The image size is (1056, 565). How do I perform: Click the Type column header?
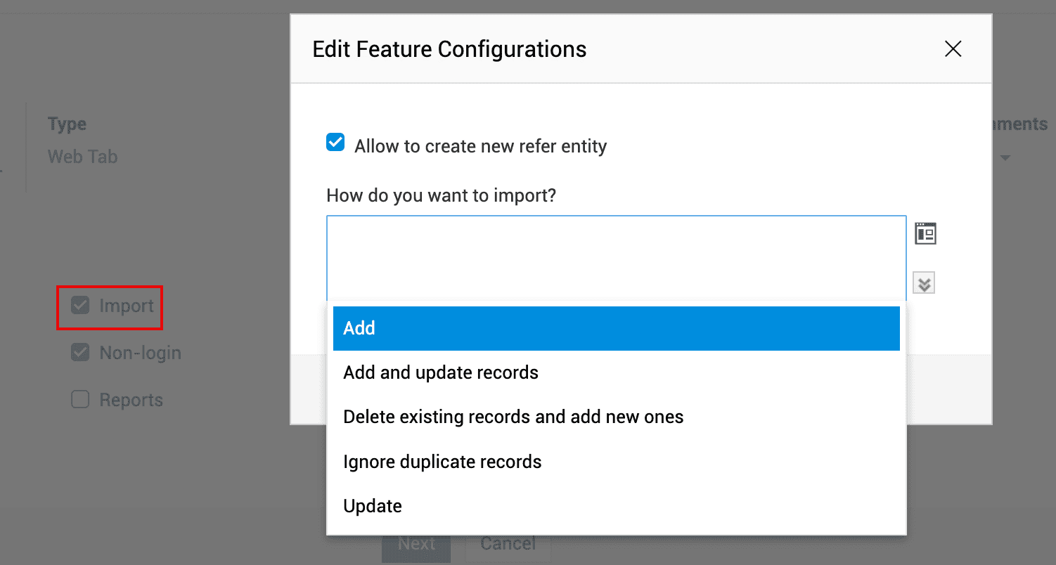click(67, 124)
